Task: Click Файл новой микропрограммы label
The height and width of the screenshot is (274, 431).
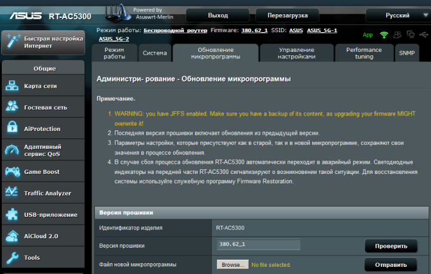Action: pos(138,264)
